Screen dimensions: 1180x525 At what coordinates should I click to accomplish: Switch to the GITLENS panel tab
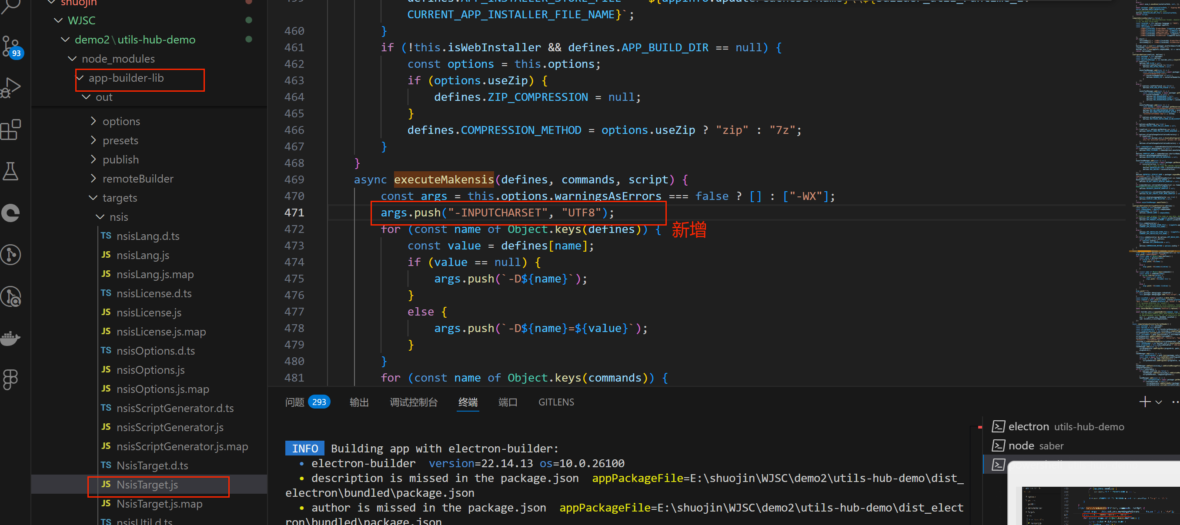(x=556, y=402)
